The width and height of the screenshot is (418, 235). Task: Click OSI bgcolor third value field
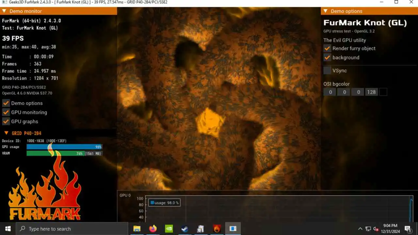point(358,92)
